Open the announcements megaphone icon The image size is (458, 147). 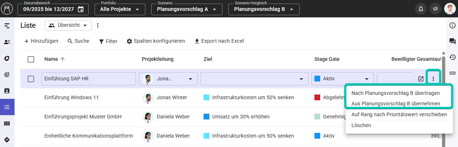coord(435,9)
